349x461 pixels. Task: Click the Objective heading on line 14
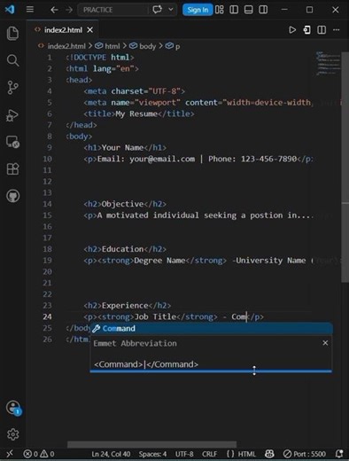tap(122, 204)
